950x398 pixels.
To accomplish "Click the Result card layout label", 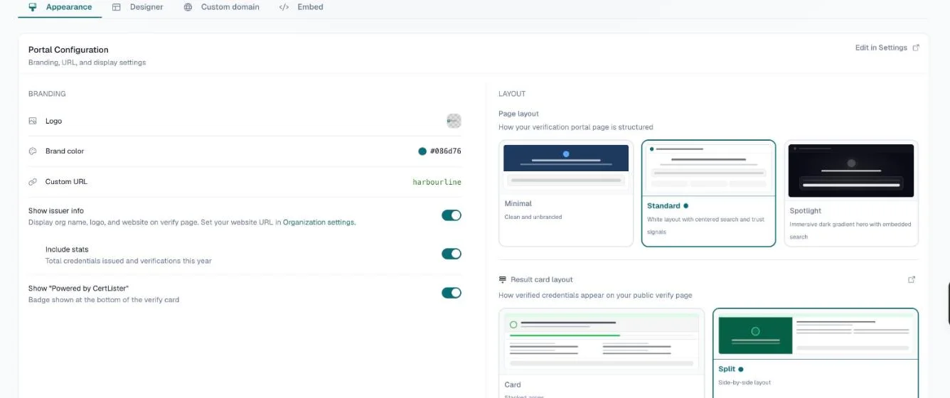I will click(541, 279).
